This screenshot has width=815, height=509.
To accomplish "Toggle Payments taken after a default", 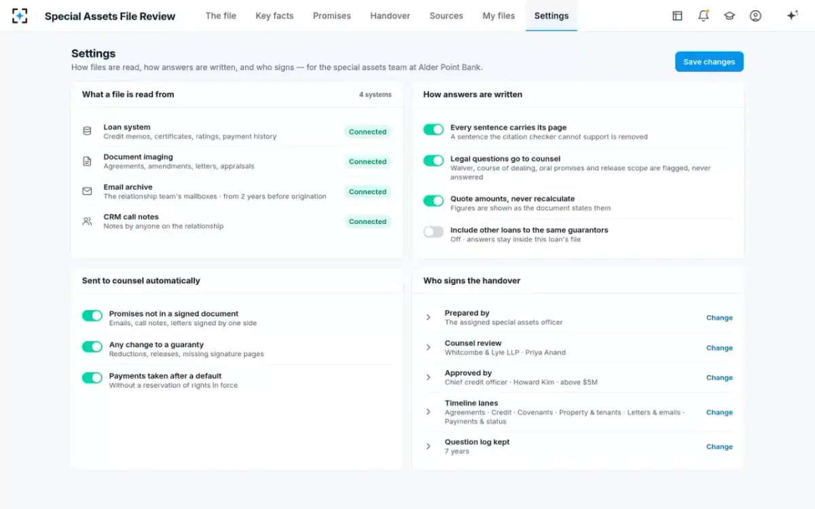I will (92, 378).
